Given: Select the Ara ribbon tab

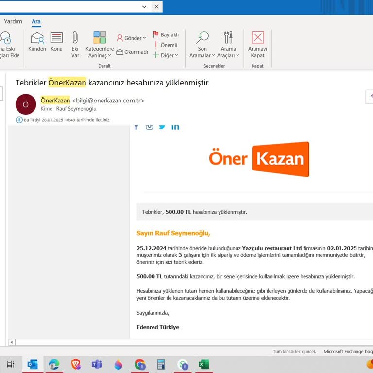Looking at the screenshot, I should (x=36, y=22).
